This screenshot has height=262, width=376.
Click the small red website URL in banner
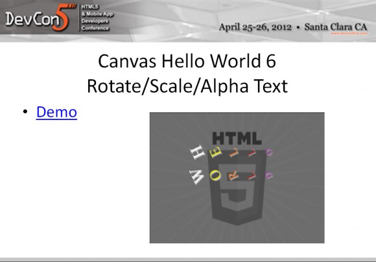click(x=349, y=33)
